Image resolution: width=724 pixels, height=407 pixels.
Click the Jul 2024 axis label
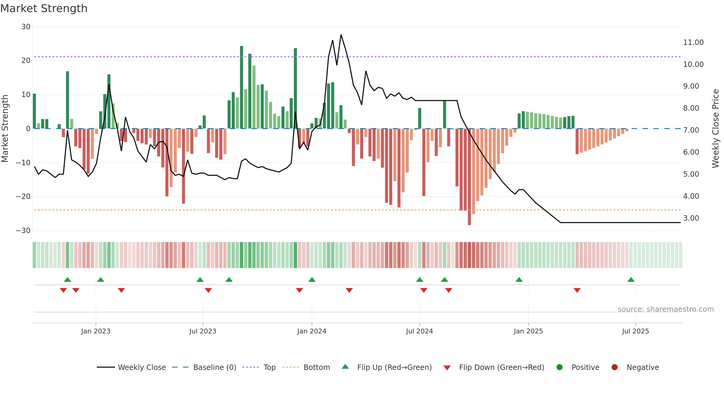419,331
